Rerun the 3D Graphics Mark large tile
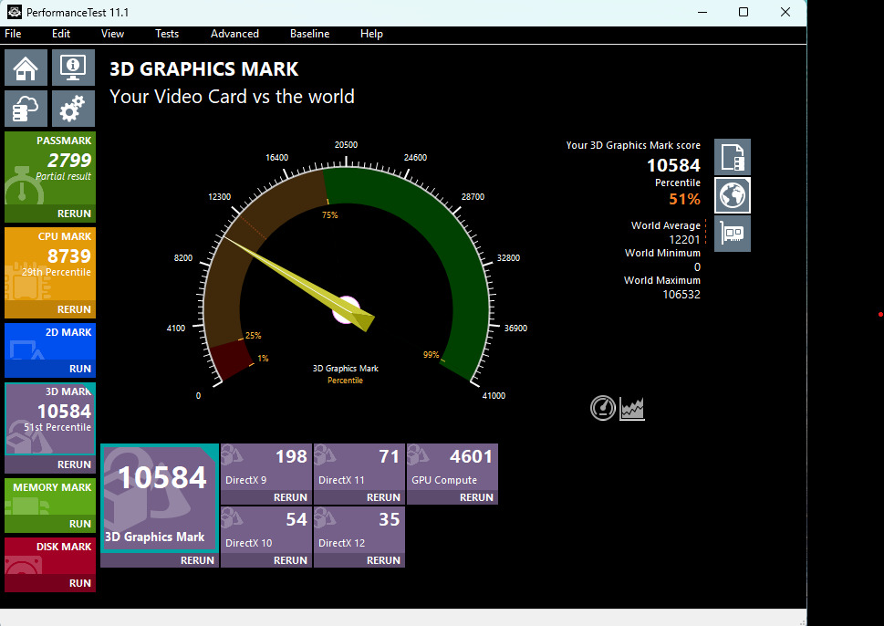The height and width of the screenshot is (626, 884). click(x=197, y=560)
